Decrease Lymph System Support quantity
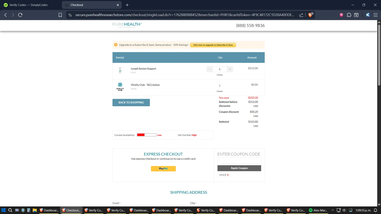This screenshot has height=214, width=381. tap(210, 69)
